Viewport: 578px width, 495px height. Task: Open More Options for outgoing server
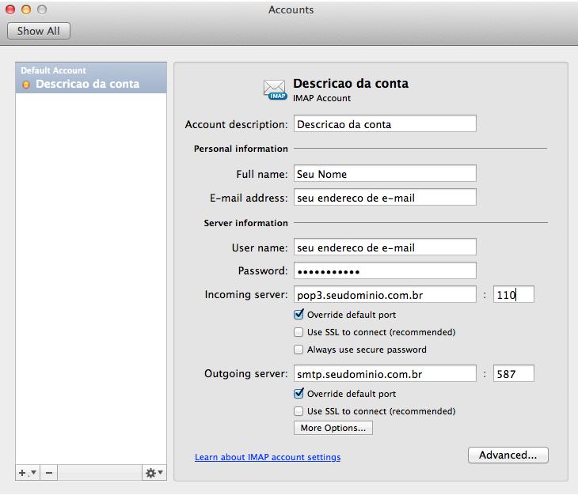click(x=333, y=428)
